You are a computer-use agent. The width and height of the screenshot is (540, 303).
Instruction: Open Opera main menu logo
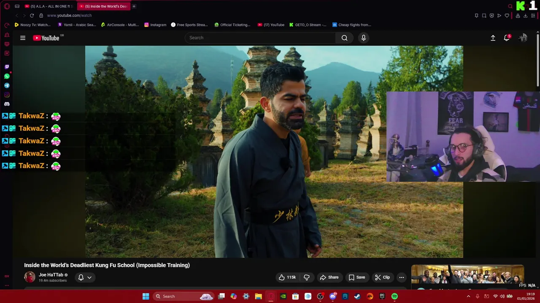pos(7,6)
